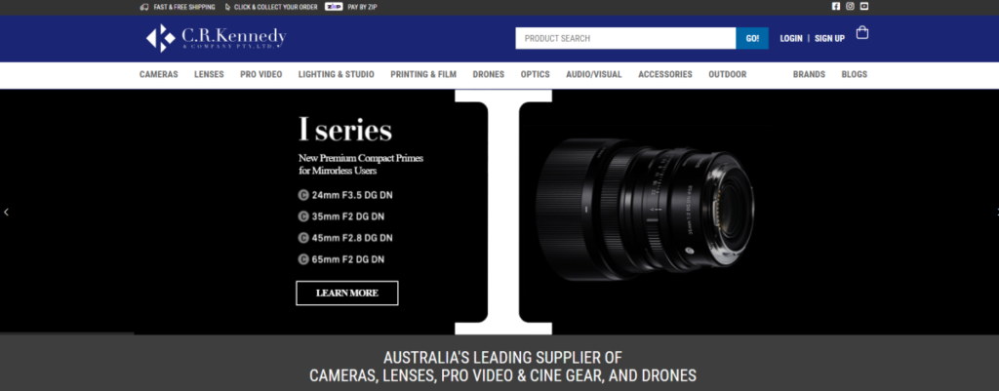Viewport: 999px width, 391px height.
Task: Click the Learn More button
Action: pos(347,293)
